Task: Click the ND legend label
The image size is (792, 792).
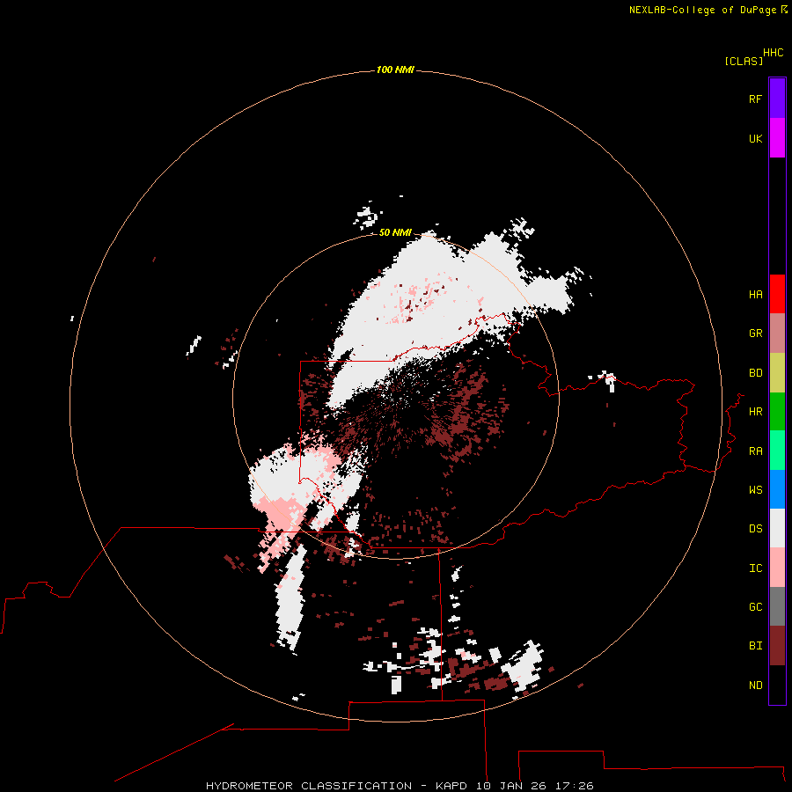Action: (x=755, y=686)
